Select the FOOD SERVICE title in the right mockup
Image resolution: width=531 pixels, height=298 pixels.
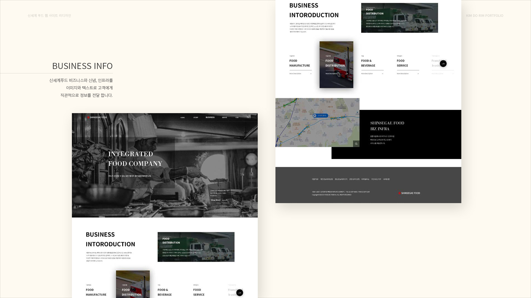tap(402, 63)
